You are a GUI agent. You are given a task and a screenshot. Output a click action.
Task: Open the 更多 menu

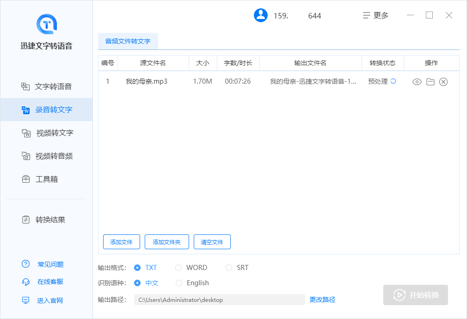(375, 15)
